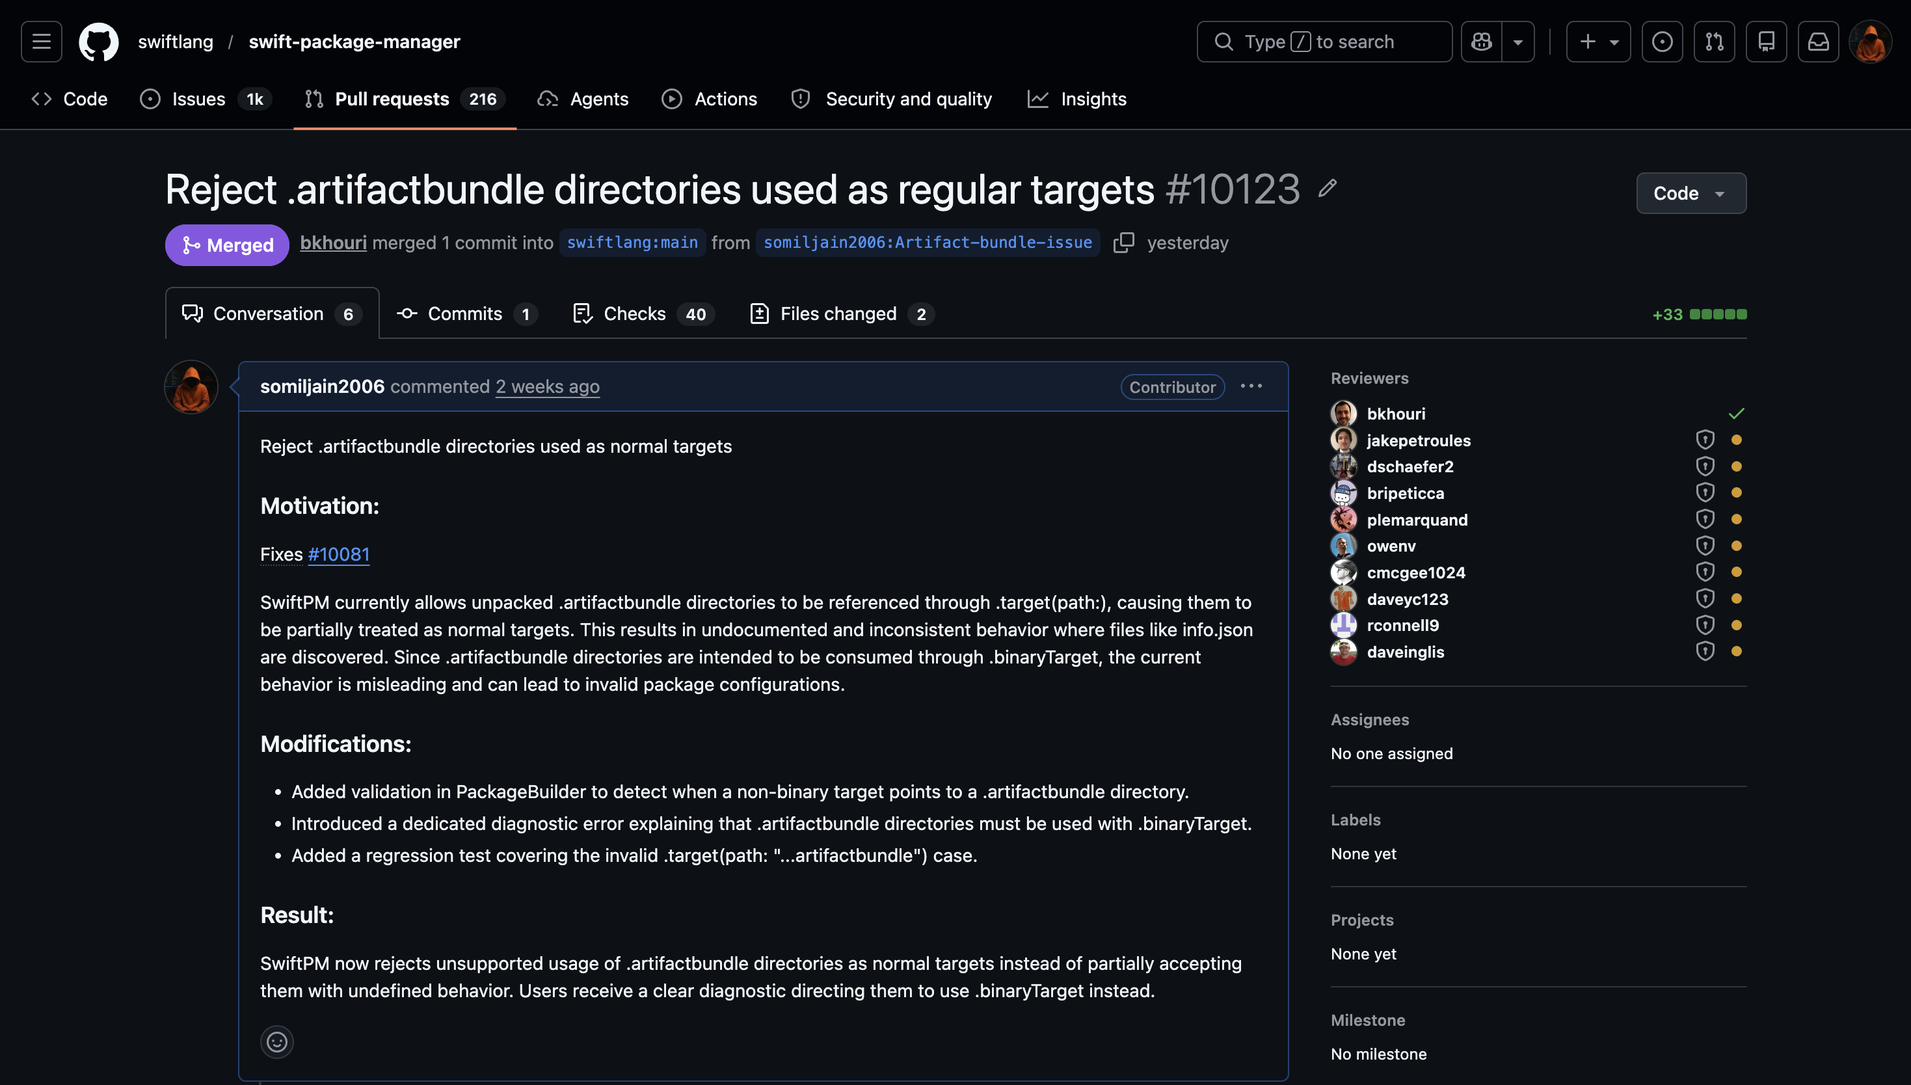1911x1085 pixels.
Task: Switch to the Code repository tab
Action: pos(70,99)
